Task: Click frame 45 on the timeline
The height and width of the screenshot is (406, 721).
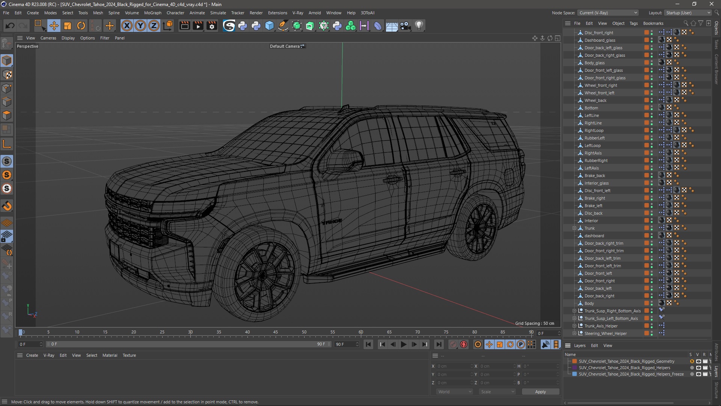Action: 276,332
